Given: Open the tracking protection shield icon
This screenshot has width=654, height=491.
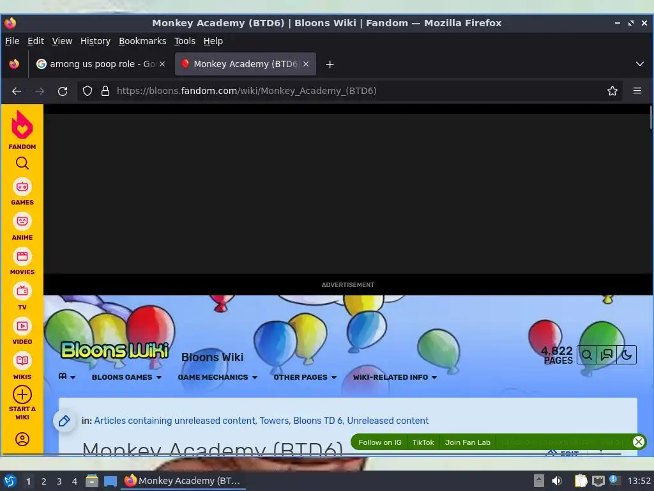Looking at the screenshot, I should point(87,91).
